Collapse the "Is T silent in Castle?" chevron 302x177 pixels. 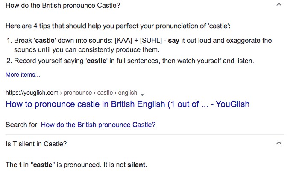(x=279, y=143)
